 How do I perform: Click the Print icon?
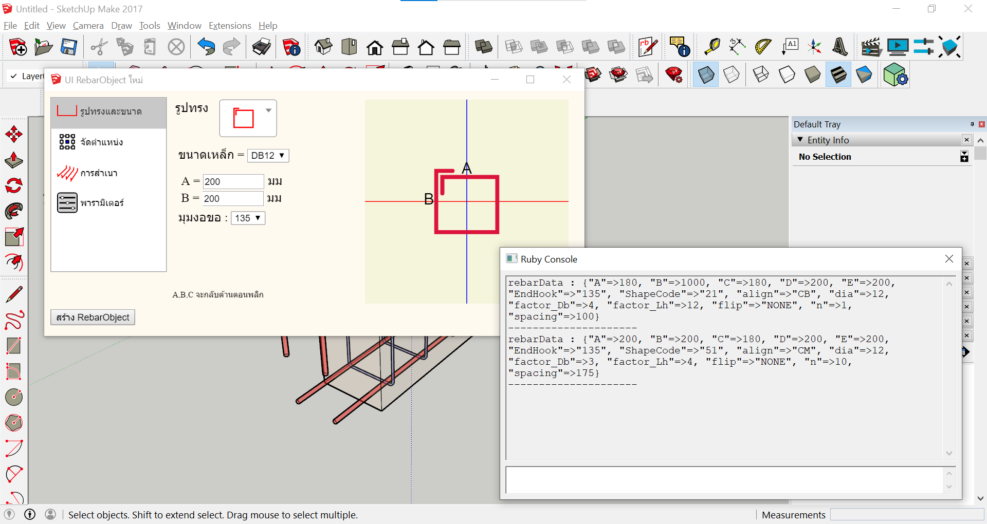click(262, 47)
